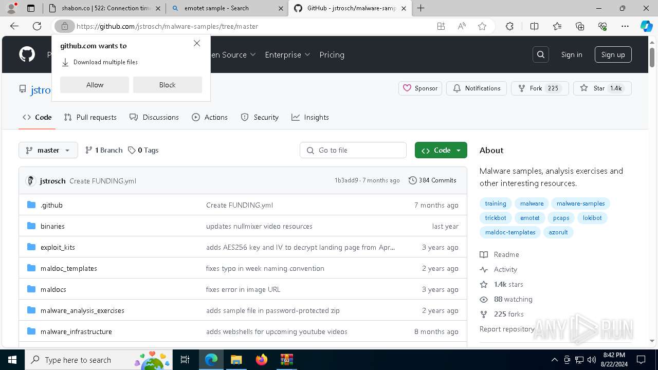Viewport: 658px width, 370px height.
Task: Click the Windows taskbar search box
Action: pos(98,360)
